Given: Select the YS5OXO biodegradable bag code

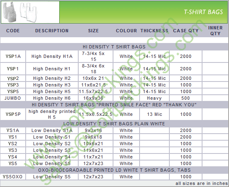Looking at the screenshot, I should point(13,177).
